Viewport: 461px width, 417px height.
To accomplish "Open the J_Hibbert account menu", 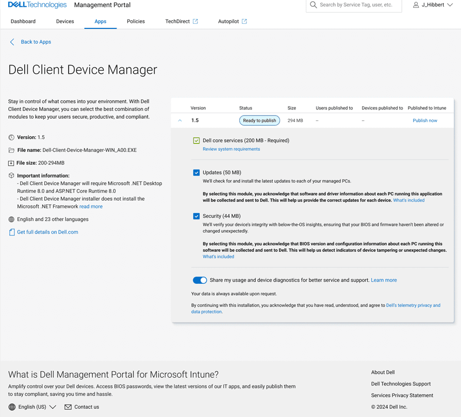I will point(432,5).
